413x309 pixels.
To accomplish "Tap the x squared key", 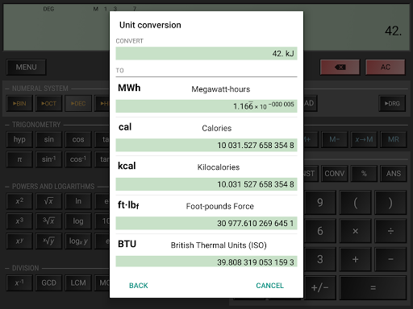I will (x=19, y=201).
